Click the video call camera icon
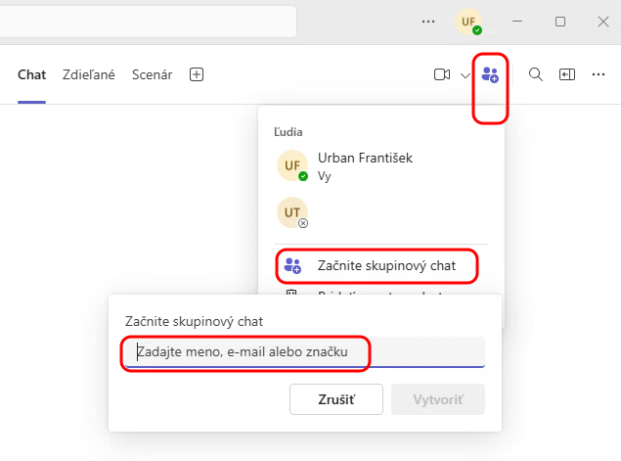The width and height of the screenshot is (621, 461). click(x=442, y=74)
